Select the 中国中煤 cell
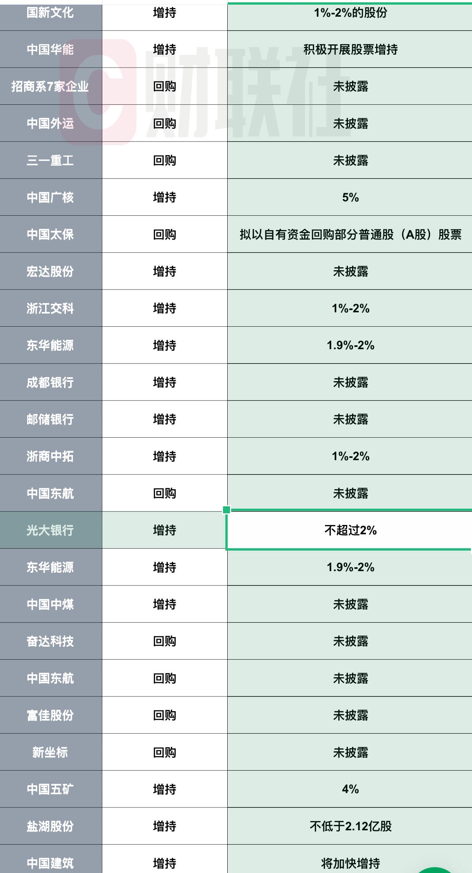This screenshot has height=873, width=472. 50,604
